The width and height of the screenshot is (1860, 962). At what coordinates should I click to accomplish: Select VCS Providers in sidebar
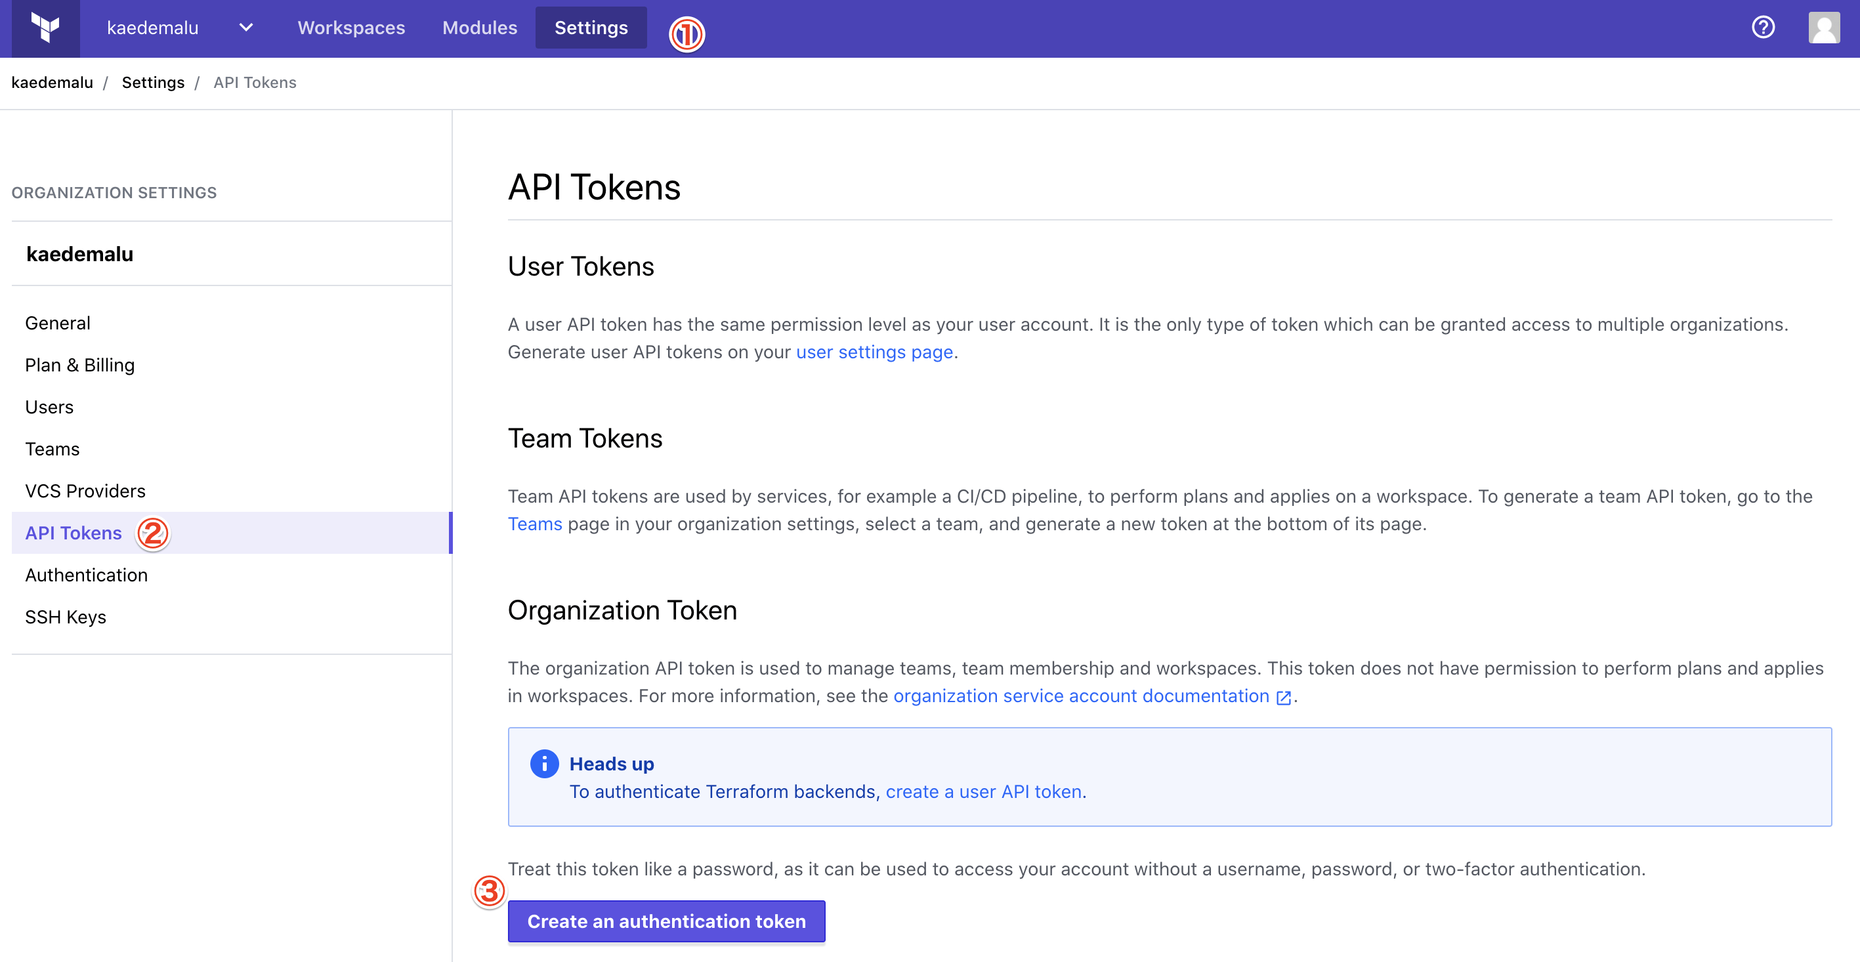pyautogui.click(x=85, y=491)
